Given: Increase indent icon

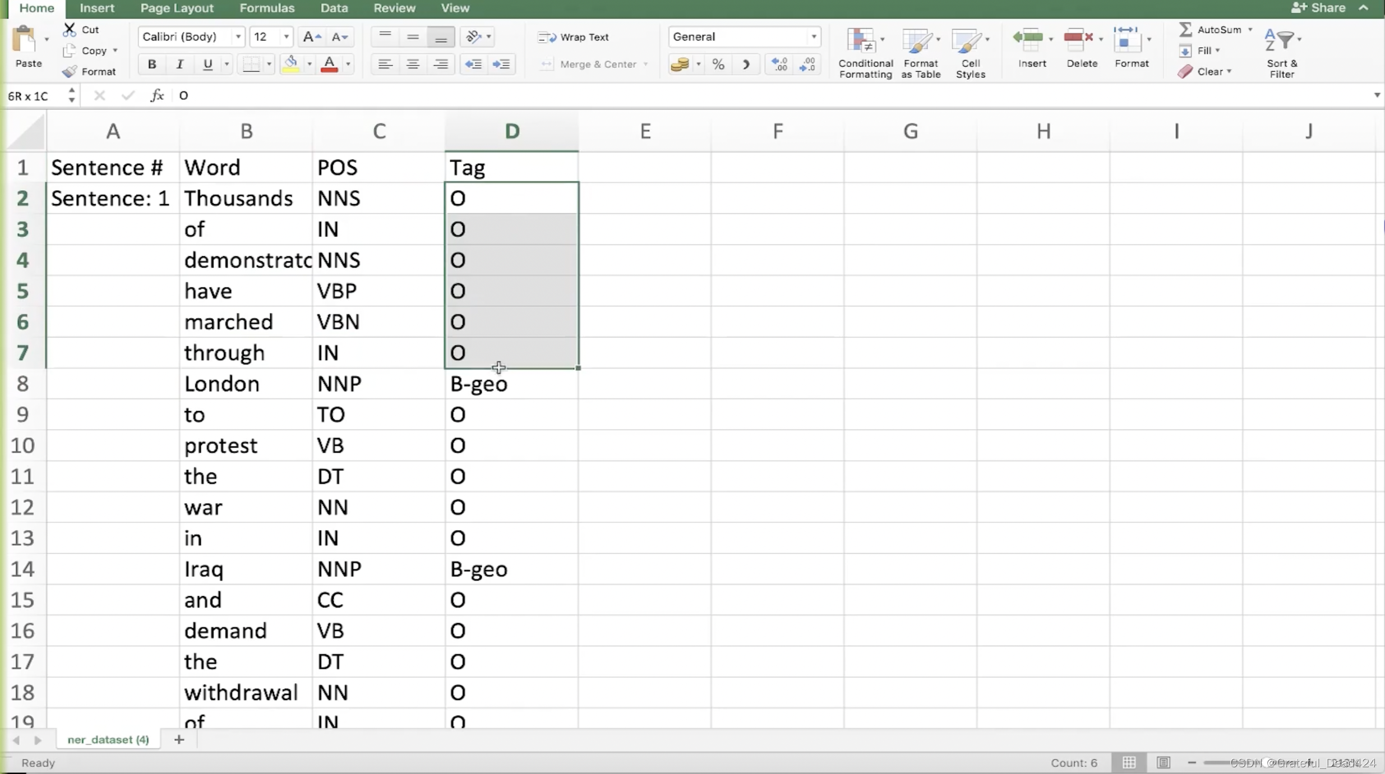Looking at the screenshot, I should click(x=501, y=64).
